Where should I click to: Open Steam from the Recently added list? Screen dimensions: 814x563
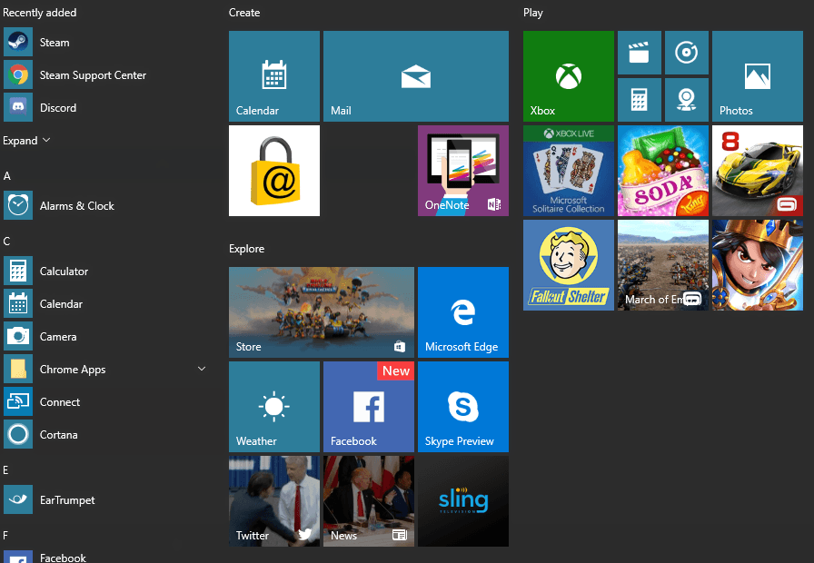pos(54,43)
